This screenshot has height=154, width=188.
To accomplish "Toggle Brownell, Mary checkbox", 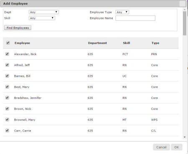I will 7,119.
